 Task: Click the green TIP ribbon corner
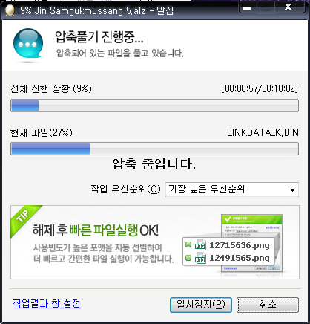(x=24, y=218)
